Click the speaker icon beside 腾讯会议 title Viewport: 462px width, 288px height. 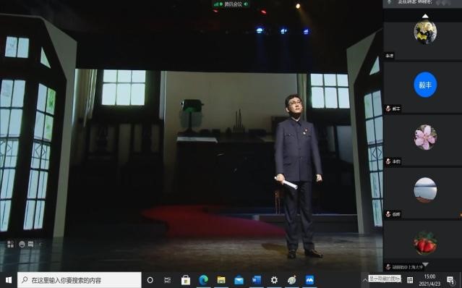246,4
